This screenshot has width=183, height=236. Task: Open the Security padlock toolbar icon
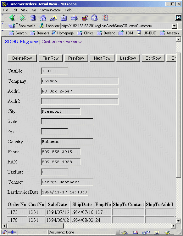click(x=85, y=18)
